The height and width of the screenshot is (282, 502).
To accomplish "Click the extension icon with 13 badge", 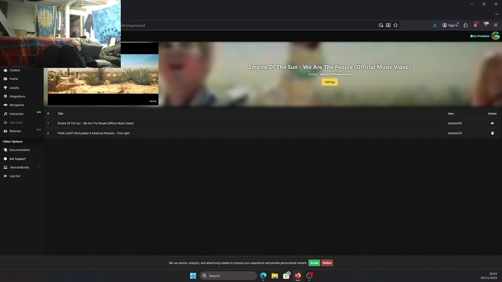I will tap(476, 25).
